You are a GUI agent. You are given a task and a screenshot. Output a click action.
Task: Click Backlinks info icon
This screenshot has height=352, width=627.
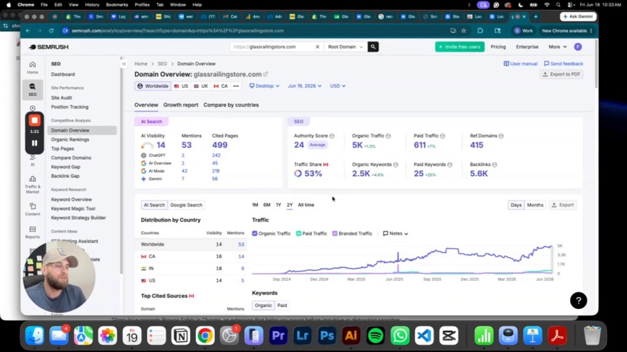(494, 164)
